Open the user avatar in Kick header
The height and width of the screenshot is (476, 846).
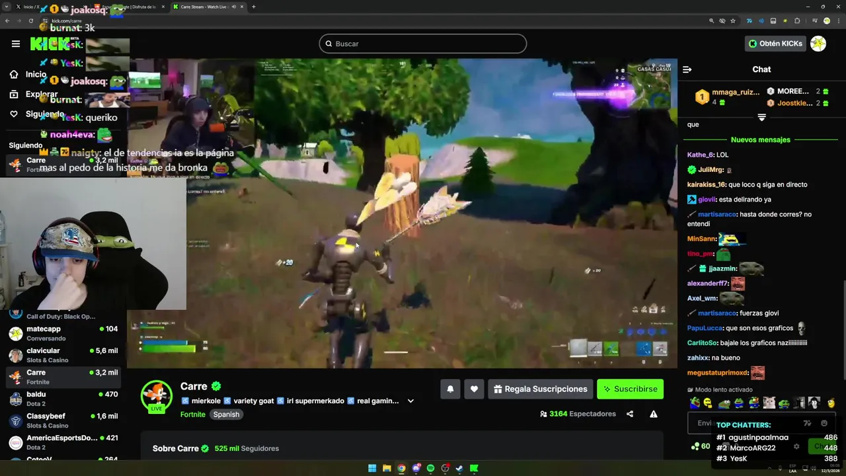coord(818,44)
